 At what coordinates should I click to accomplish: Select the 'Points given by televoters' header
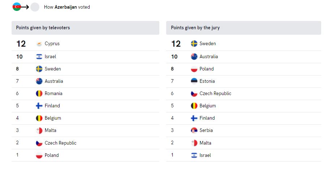(85, 28)
